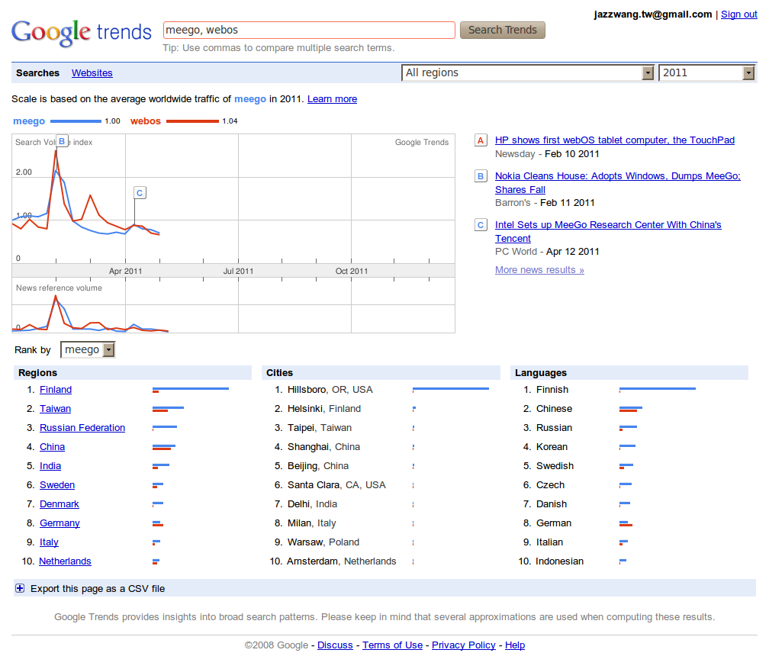Click the Cities column header

pyautogui.click(x=381, y=373)
